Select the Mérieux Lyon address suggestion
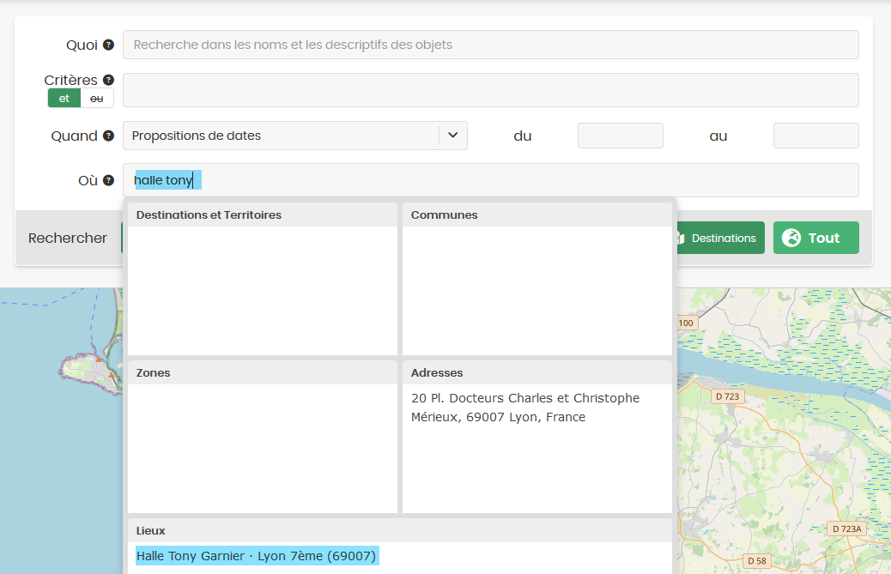Image resolution: width=891 pixels, height=574 pixels. point(525,408)
